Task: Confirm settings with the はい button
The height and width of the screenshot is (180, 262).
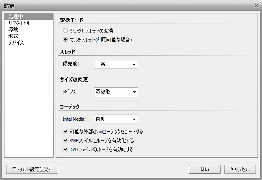Action: coord(205,169)
